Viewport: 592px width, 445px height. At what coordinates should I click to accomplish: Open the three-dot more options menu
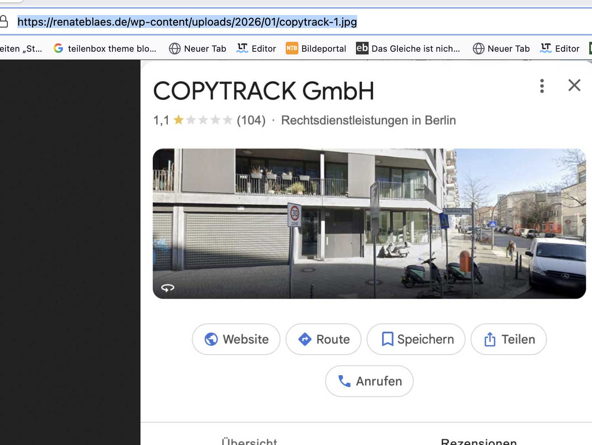point(542,86)
